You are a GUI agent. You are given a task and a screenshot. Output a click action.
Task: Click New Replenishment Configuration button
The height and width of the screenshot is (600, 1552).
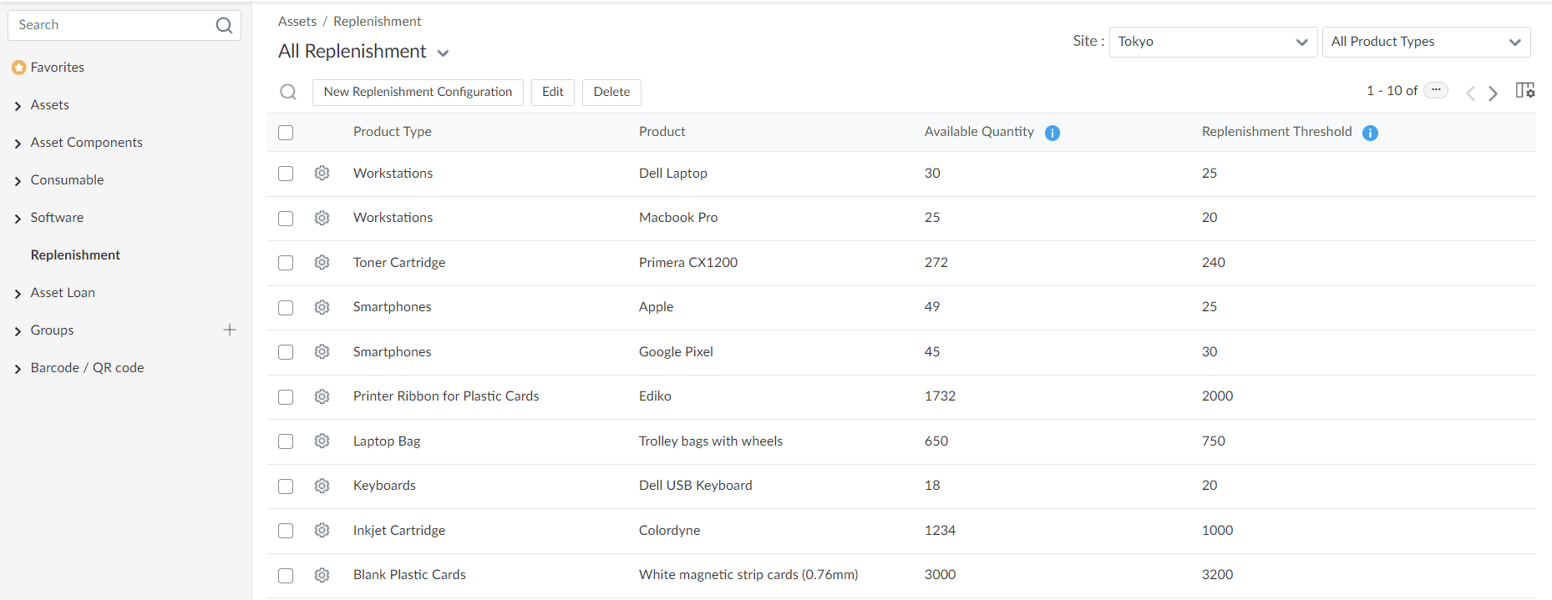(x=418, y=92)
